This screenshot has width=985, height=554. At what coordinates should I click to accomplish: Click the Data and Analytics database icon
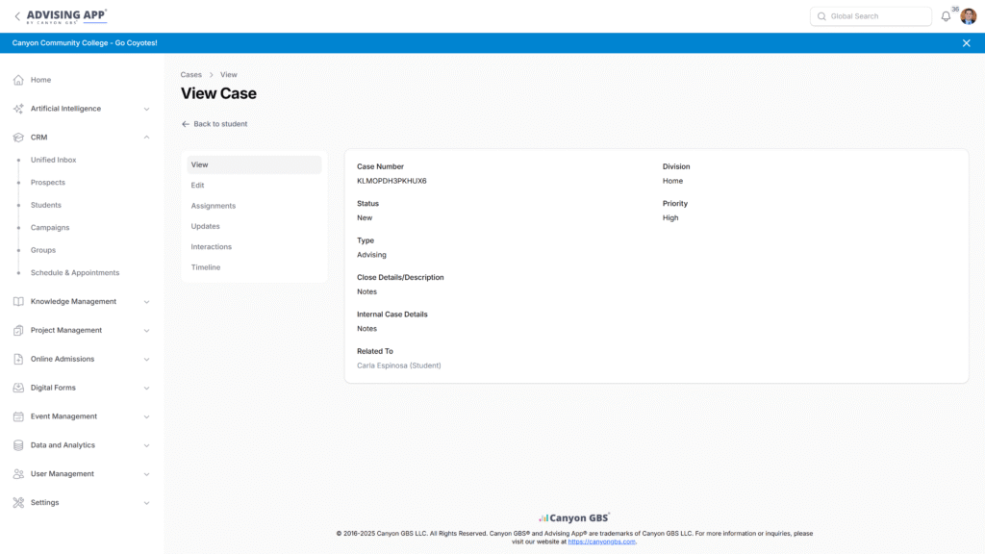pyautogui.click(x=18, y=445)
